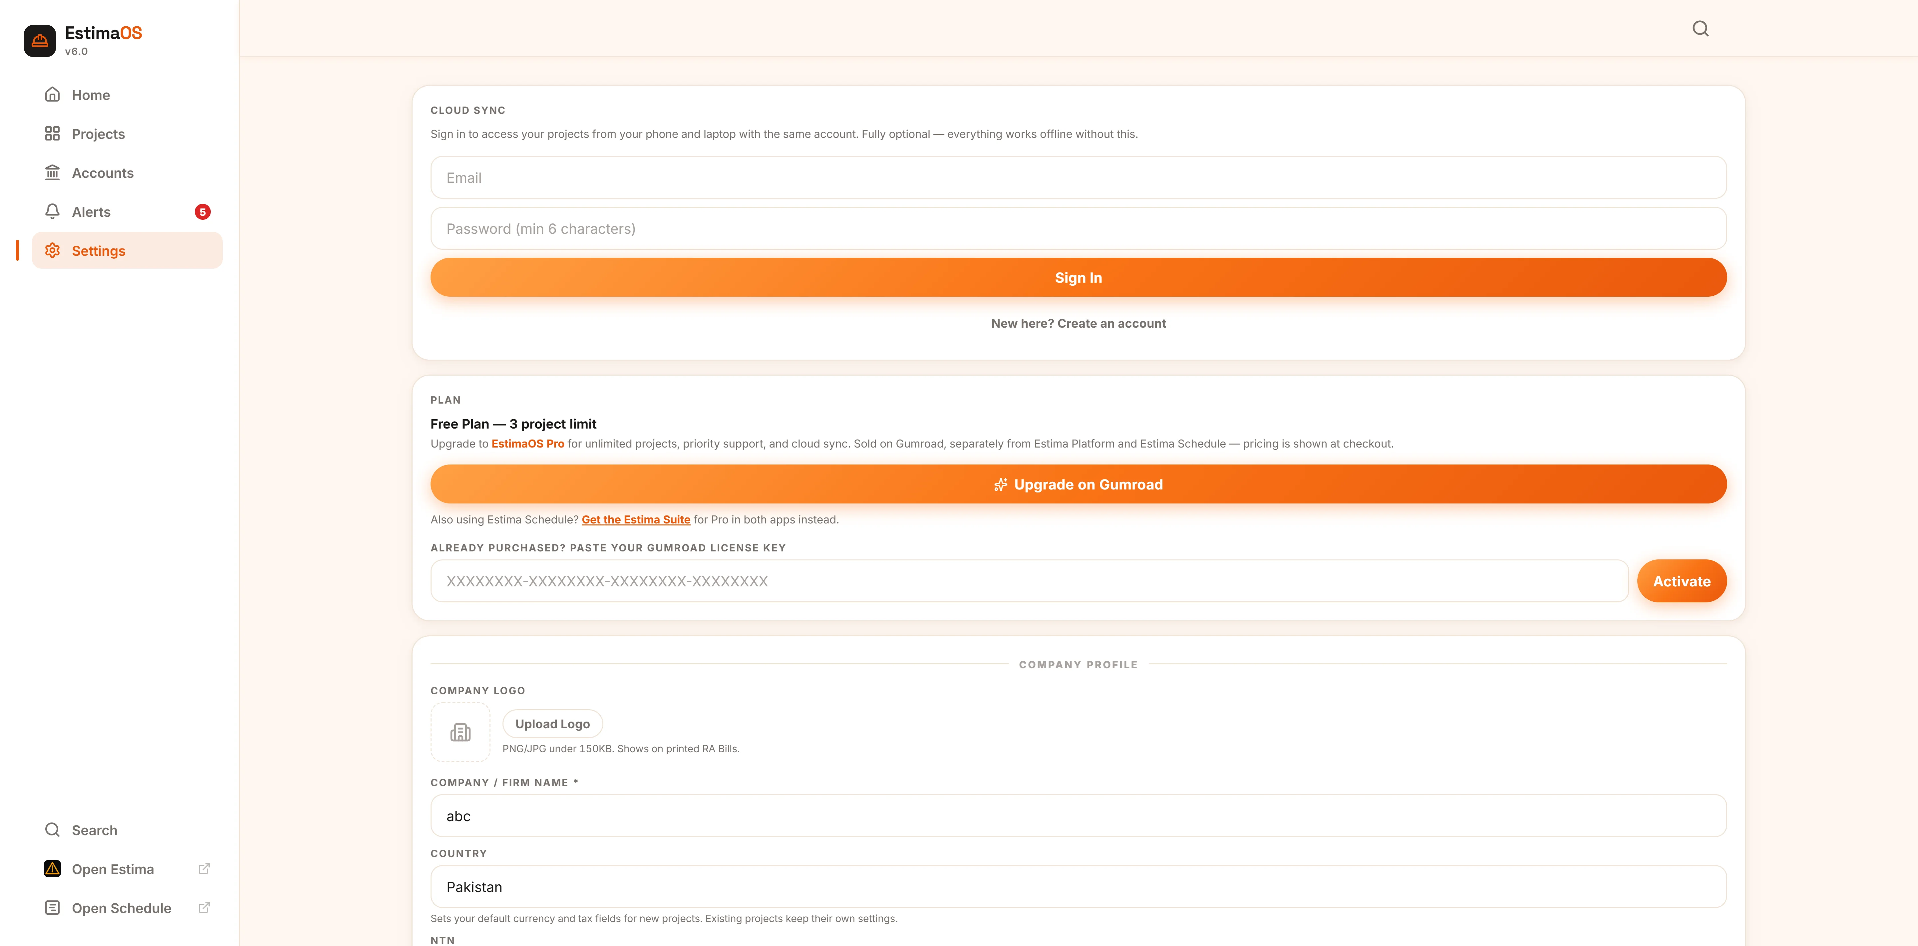1918x946 pixels.
Task: Click the Accounts bank icon
Action: 52,173
